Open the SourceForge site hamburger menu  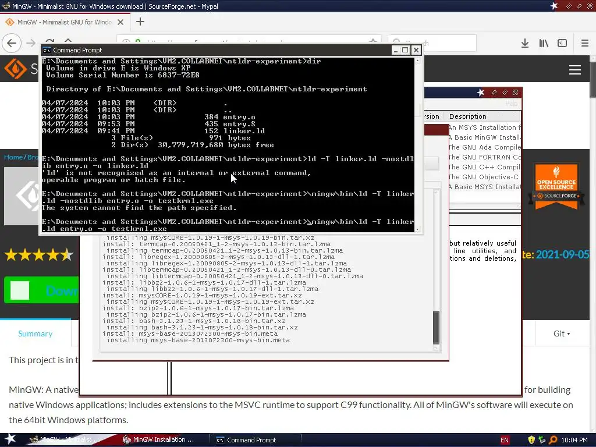(x=574, y=70)
